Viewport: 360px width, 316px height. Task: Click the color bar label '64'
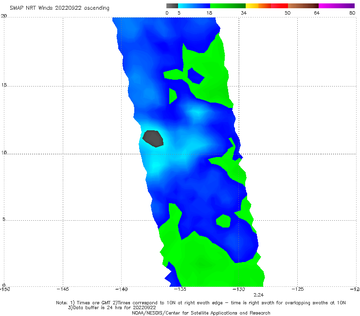317,13
